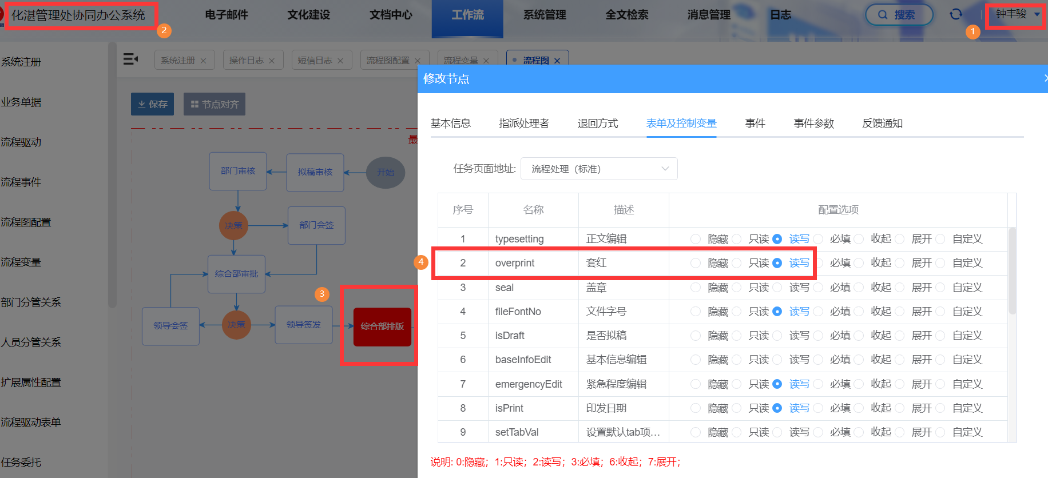Switch to the 基本信息 tab
Screen dimensions: 1048x478
(451, 124)
